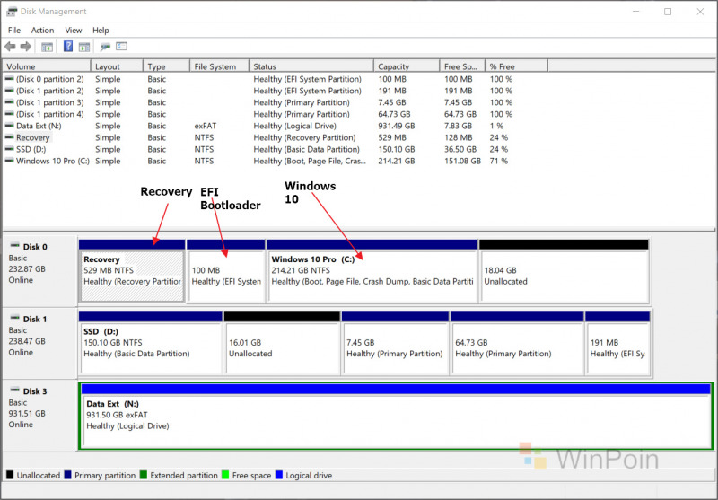Click drive icon of Disk 1 partition 4 row
The image size is (718, 500).
tap(9, 114)
